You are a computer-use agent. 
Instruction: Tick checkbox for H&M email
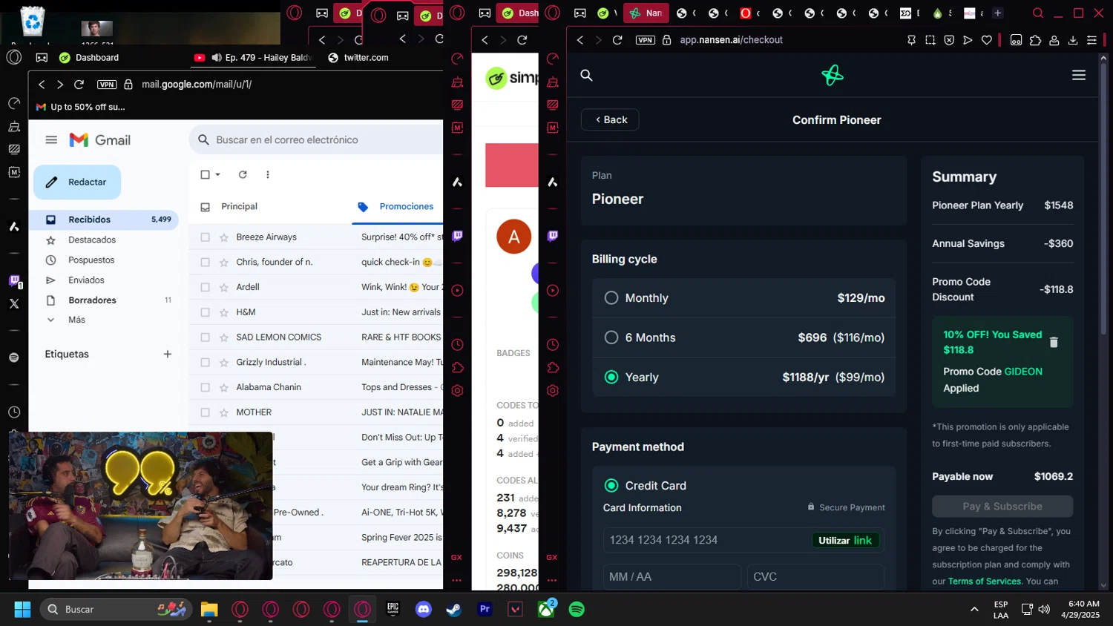(x=205, y=312)
